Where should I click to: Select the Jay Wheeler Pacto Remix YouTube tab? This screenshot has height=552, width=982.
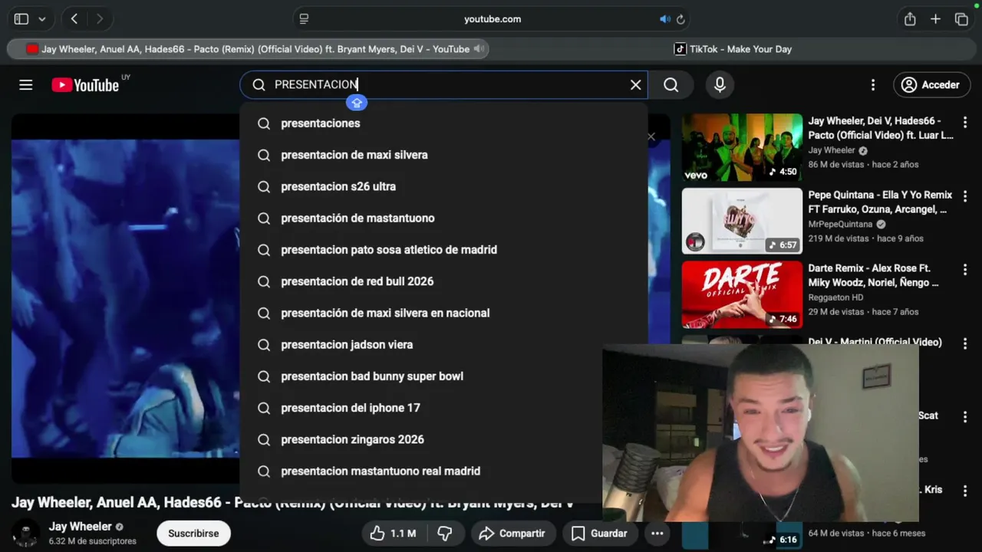pyautogui.click(x=247, y=49)
